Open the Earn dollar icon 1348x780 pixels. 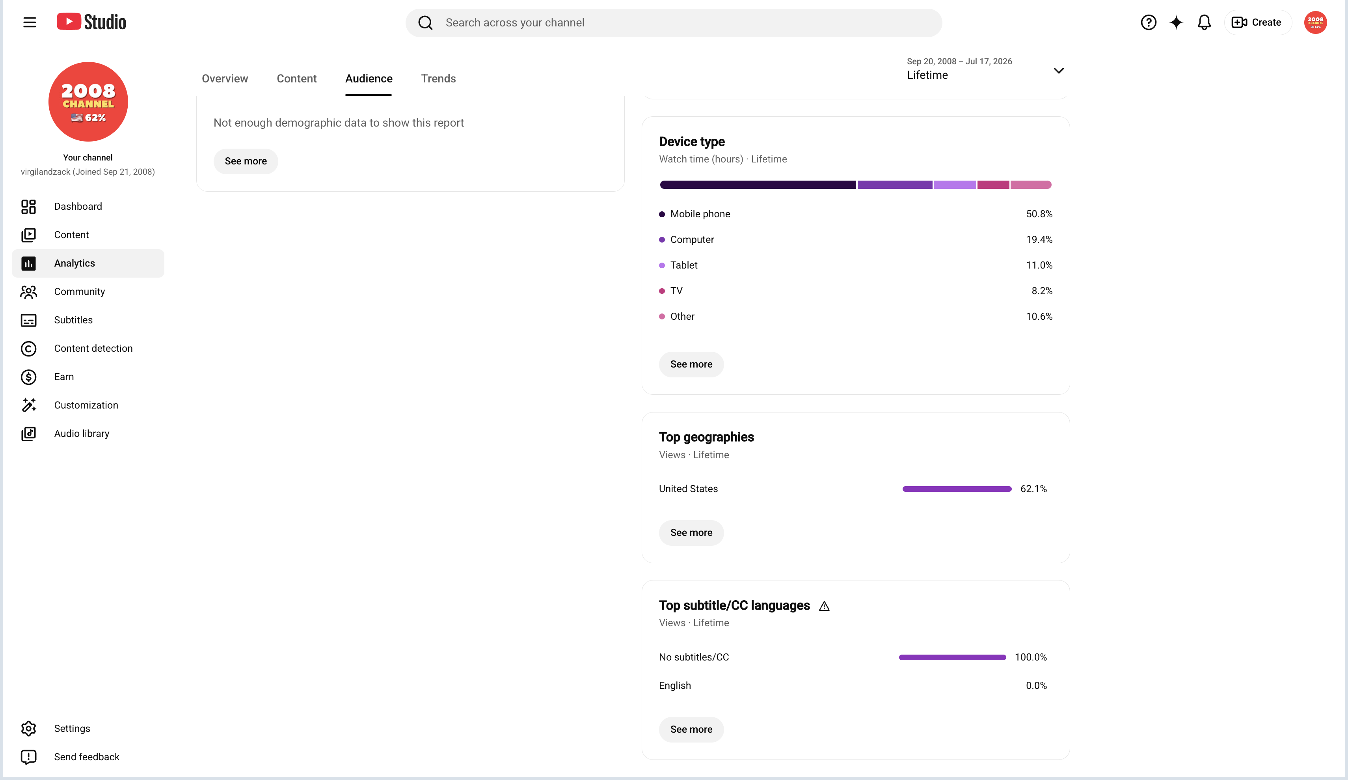(28, 377)
